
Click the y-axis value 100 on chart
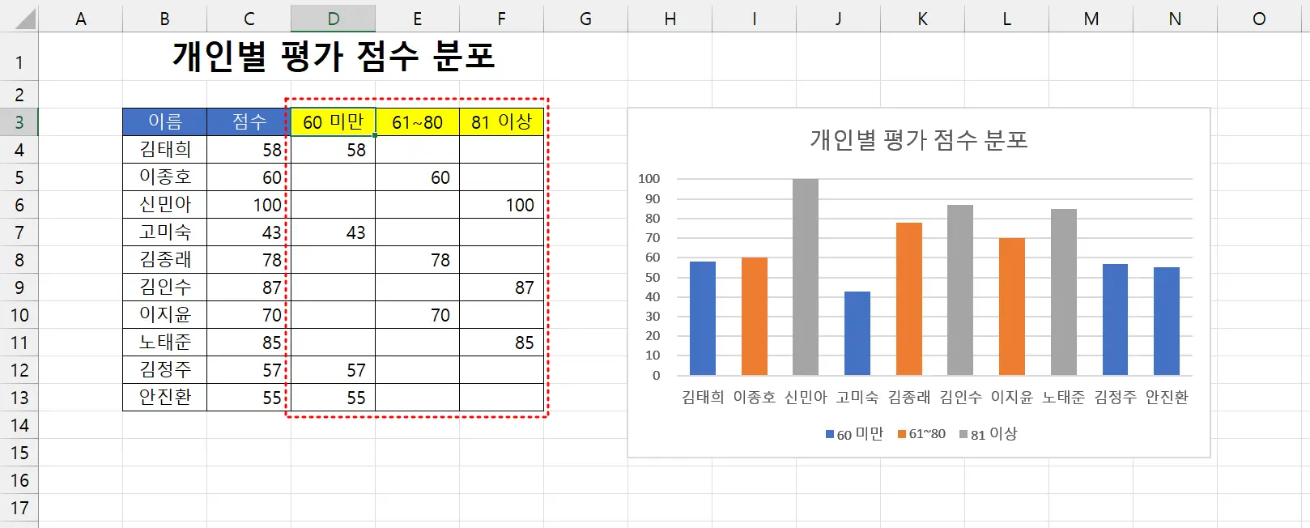point(649,179)
